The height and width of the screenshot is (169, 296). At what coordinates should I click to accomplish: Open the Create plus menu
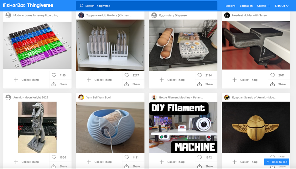pos(263,6)
